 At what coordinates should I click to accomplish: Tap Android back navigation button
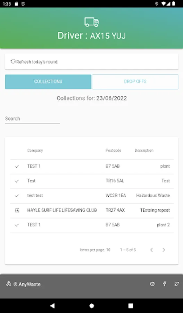pyautogui.click(x=52, y=306)
